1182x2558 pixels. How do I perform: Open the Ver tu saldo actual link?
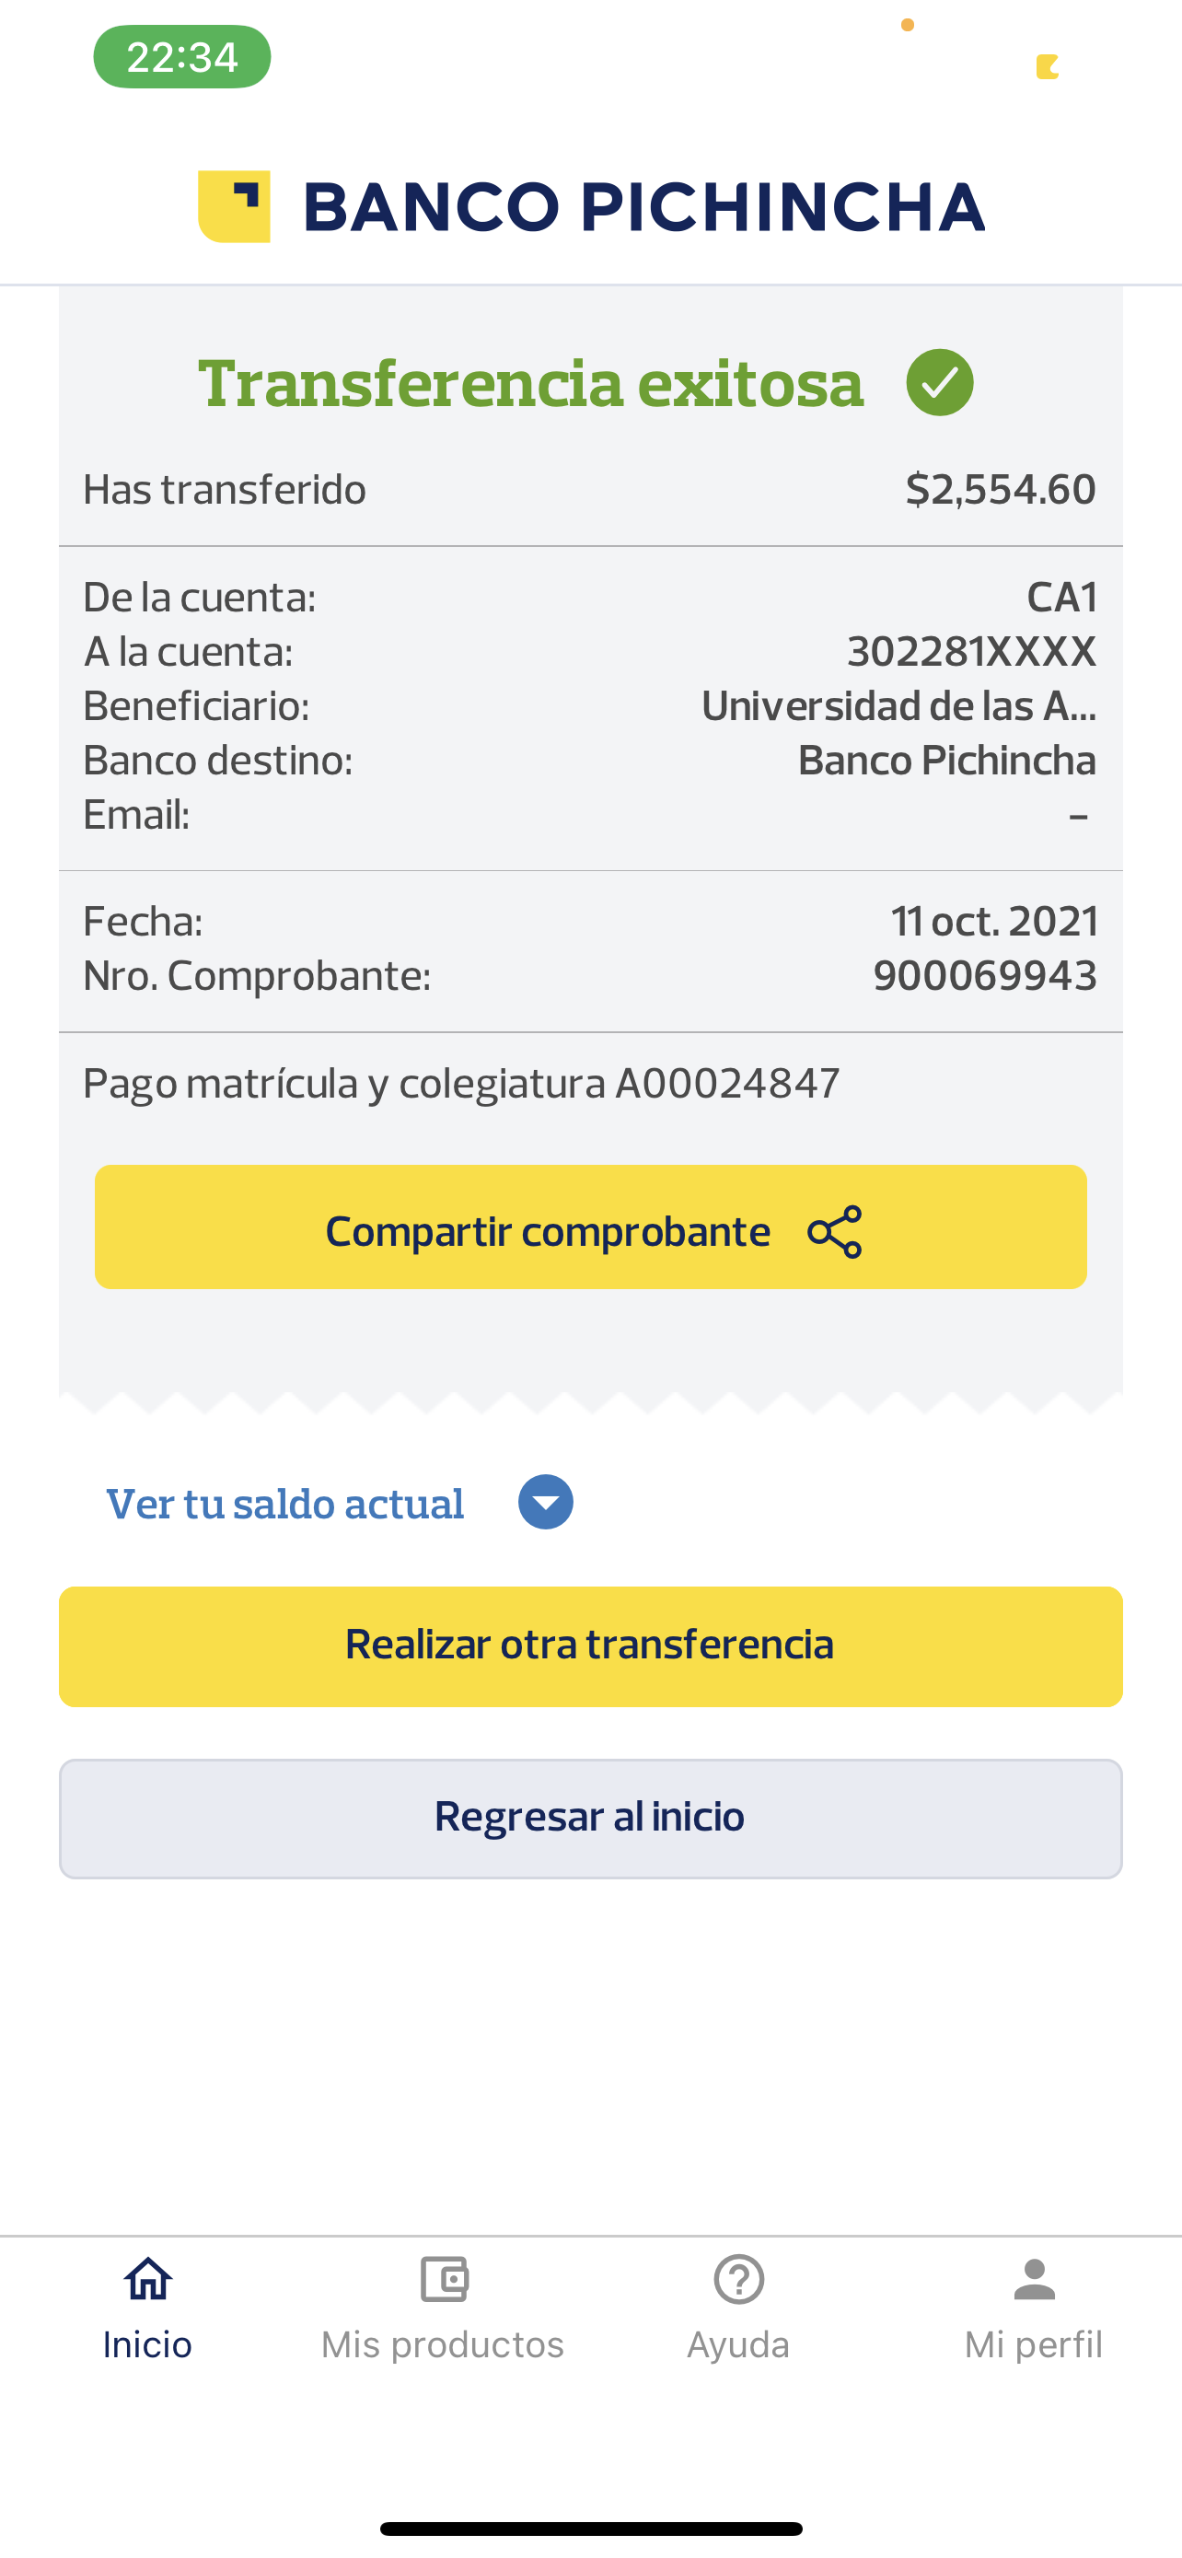point(284,1504)
